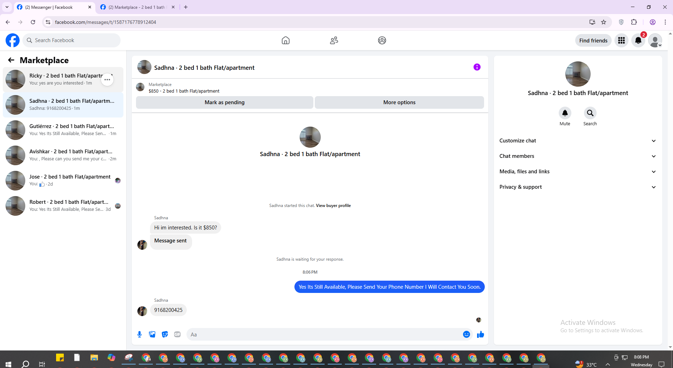673x368 pixels.
Task: Open Jose's conversation in the list
Action: coord(63,181)
